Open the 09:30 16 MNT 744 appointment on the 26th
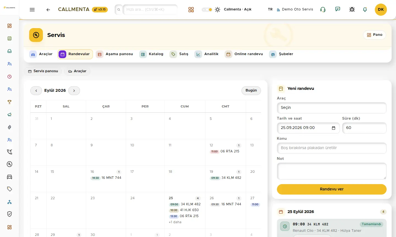Viewport: 396px width, 237px height. [x=226, y=204]
